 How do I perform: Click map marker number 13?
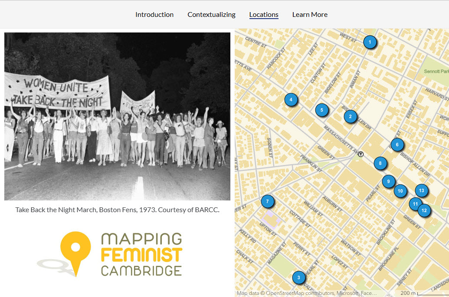tap(421, 190)
